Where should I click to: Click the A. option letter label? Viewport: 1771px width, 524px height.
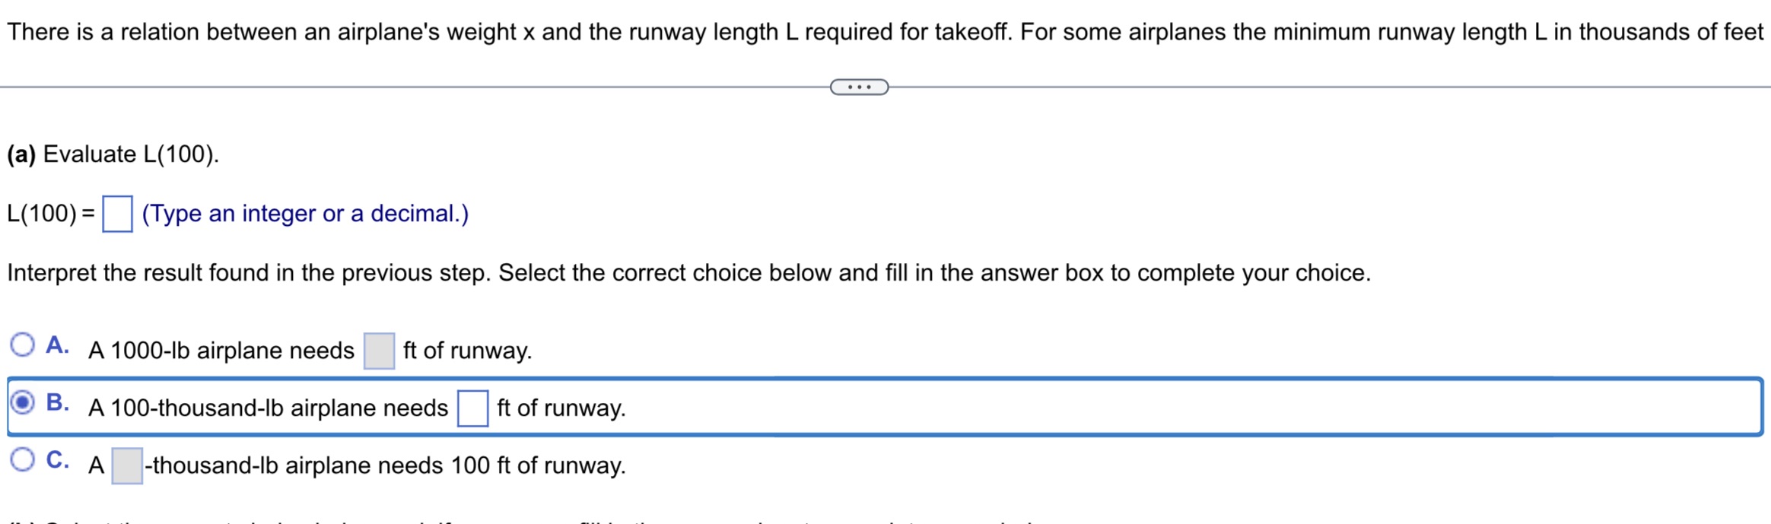coord(58,345)
